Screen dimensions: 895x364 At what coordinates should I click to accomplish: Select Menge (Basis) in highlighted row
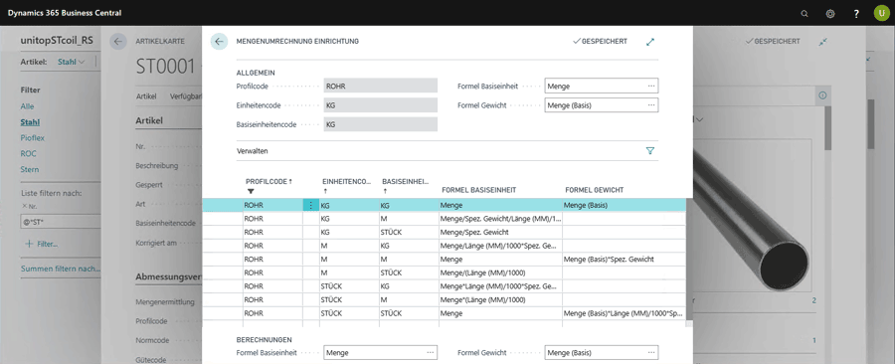click(x=624, y=206)
